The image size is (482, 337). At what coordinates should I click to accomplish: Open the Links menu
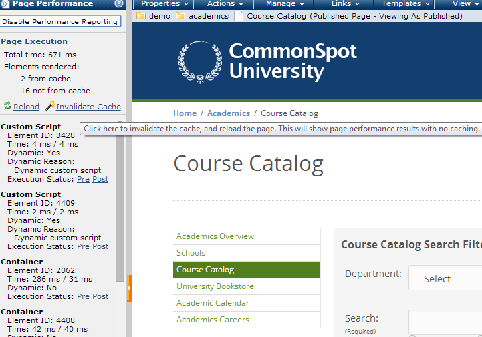[x=346, y=4]
